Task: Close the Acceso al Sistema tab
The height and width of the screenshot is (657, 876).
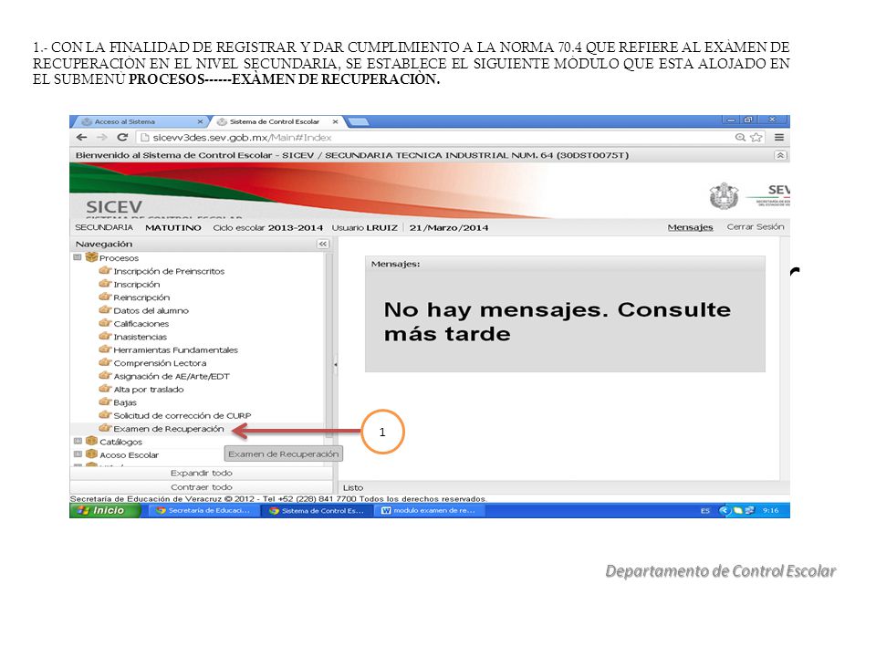Action: tap(200, 121)
